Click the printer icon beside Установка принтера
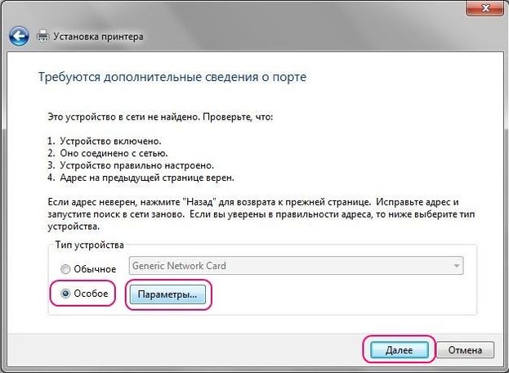This screenshot has height=373, width=509. pos(42,36)
